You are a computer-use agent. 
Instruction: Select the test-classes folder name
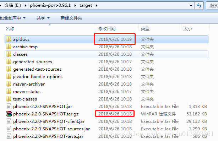pyautogui.click(x=25, y=99)
